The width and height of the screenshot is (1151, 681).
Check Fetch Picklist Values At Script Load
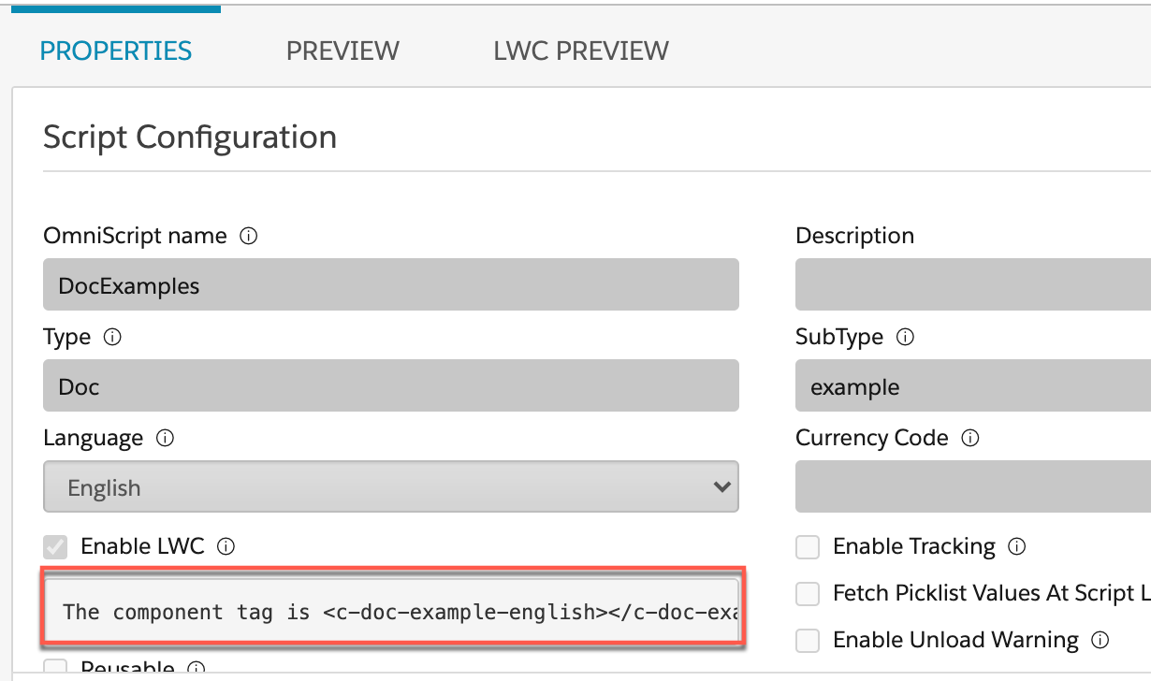807,593
